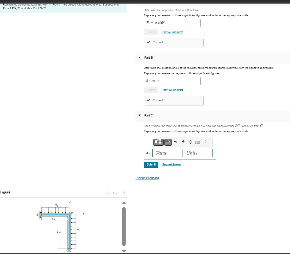This screenshot has width=290, height=254.
Task: Open the keyboard shortcuts icon
Action: (198, 142)
